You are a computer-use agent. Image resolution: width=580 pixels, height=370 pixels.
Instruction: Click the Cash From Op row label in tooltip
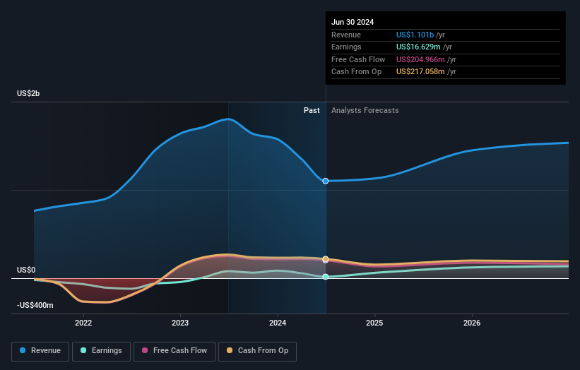(356, 72)
